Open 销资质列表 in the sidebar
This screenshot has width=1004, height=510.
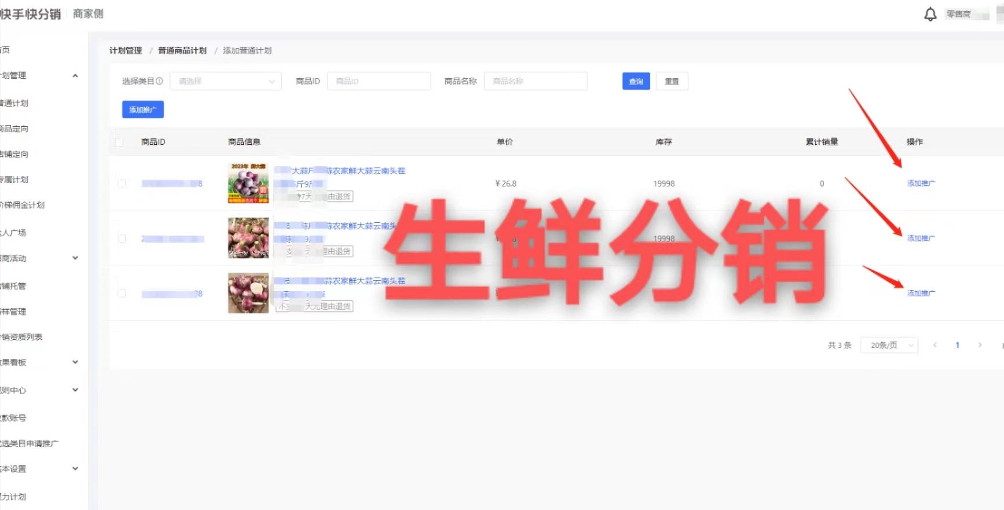[x=21, y=337]
